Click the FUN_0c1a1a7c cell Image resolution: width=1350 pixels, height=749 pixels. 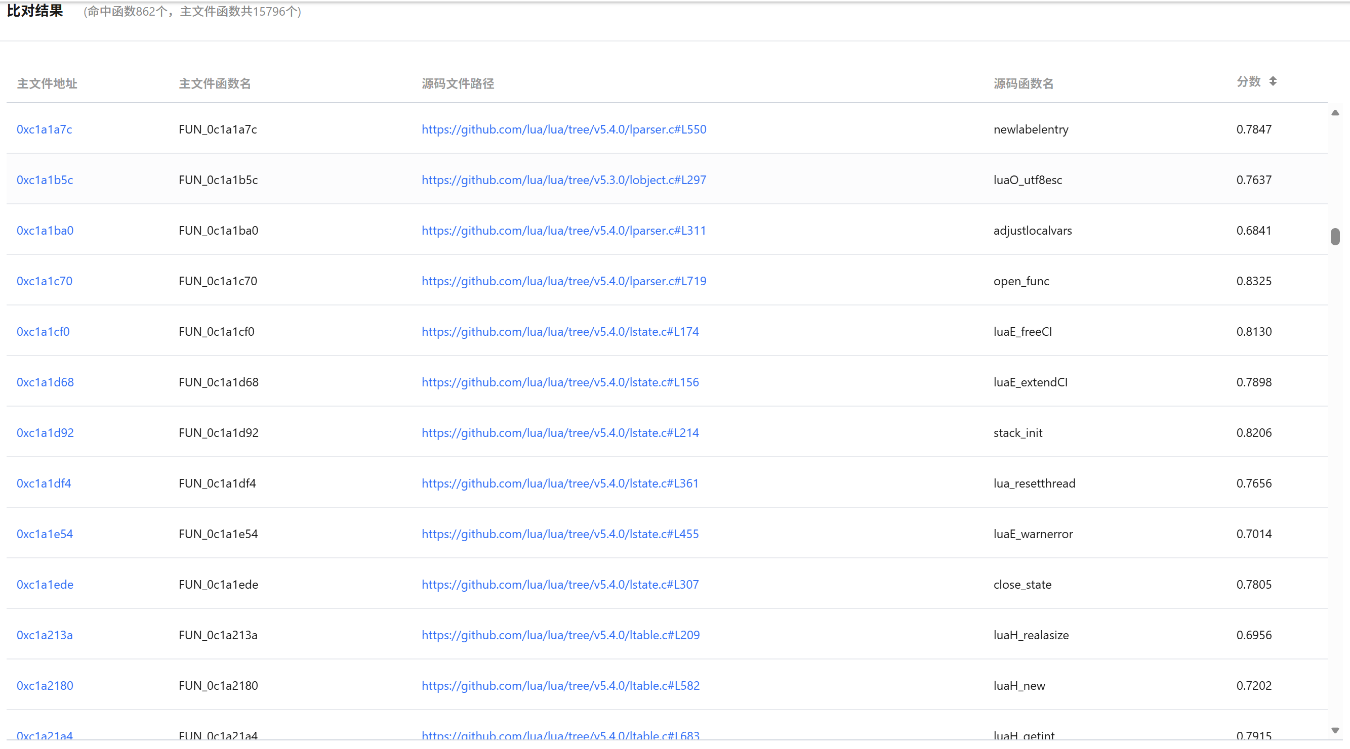click(x=218, y=129)
